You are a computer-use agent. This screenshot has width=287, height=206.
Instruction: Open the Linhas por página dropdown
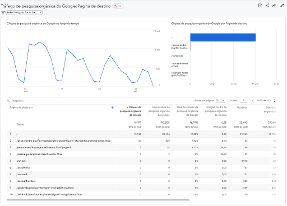tap(220, 100)
